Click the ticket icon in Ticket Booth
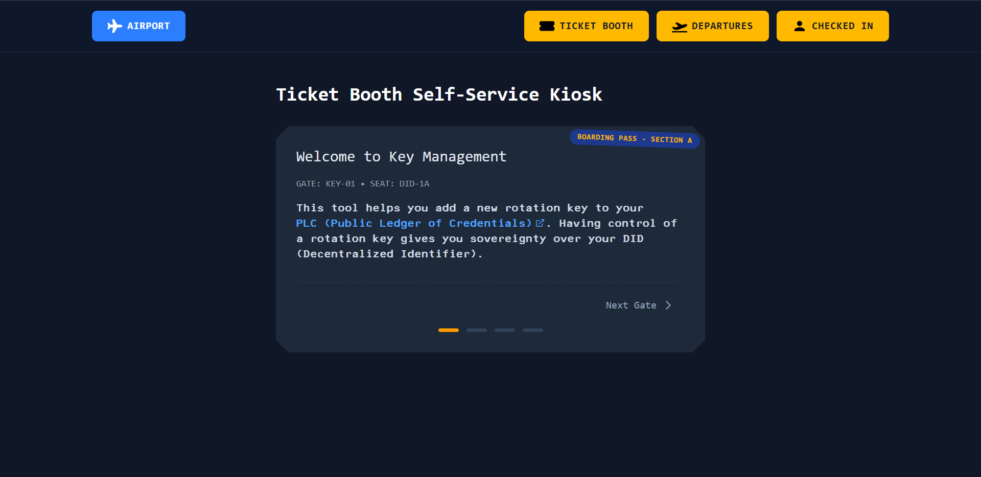Image resolution: width=981 pixels, height=477 pixels. pos(547,26)
